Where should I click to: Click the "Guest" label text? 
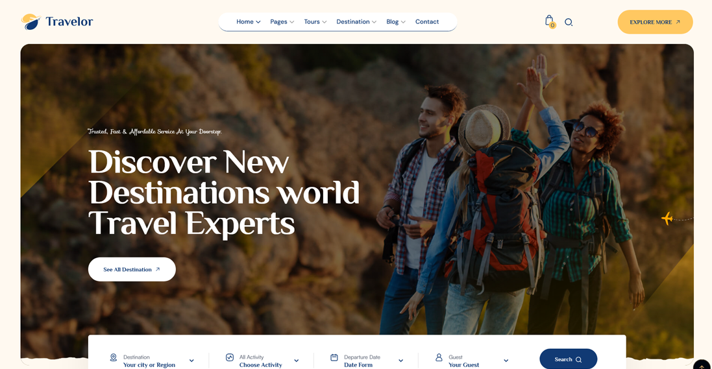pos(456,357)
